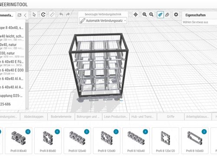
Task: Pick the Profil 8 80x40 thumbnail
Action: point(19,141)
